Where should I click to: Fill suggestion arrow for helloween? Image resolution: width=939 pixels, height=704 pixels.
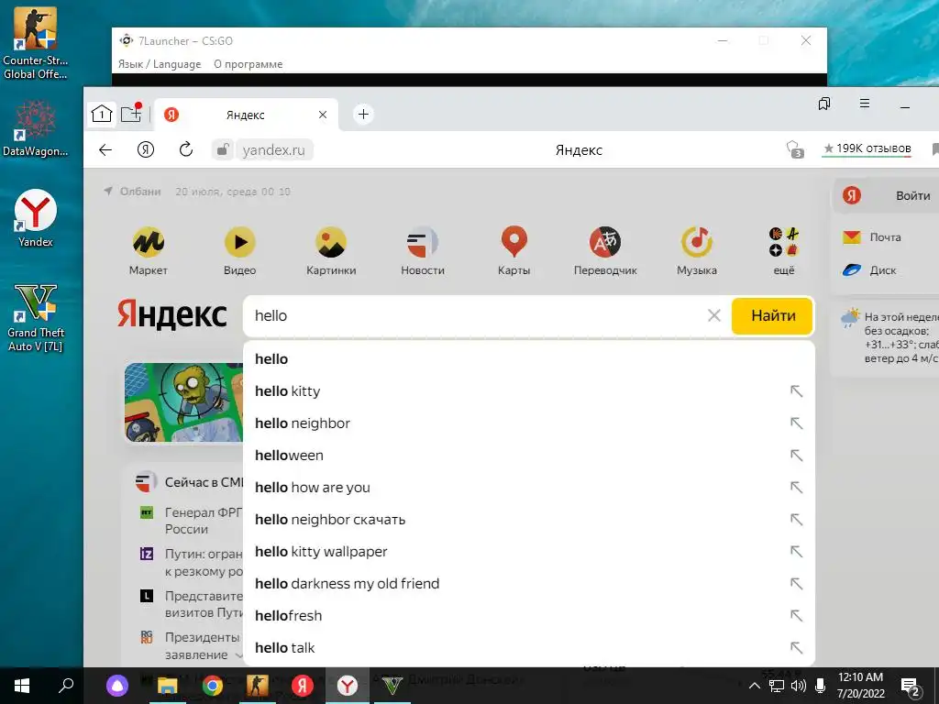point(796,455)
